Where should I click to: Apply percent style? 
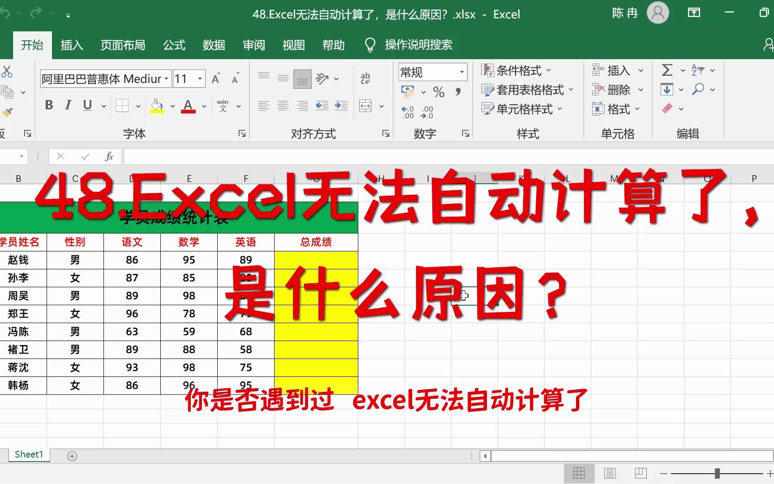pyautogui.click(x=439, y=92)
